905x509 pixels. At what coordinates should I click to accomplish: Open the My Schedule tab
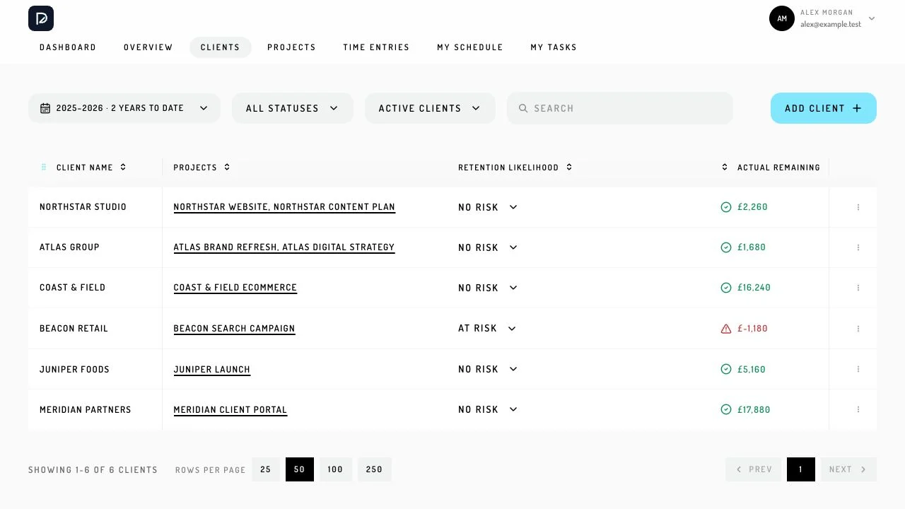coord(470,47)
